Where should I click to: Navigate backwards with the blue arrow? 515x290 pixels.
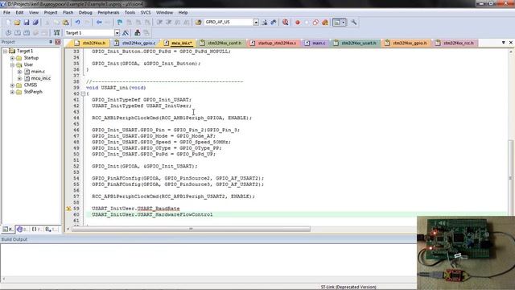(x=99, y=23)
